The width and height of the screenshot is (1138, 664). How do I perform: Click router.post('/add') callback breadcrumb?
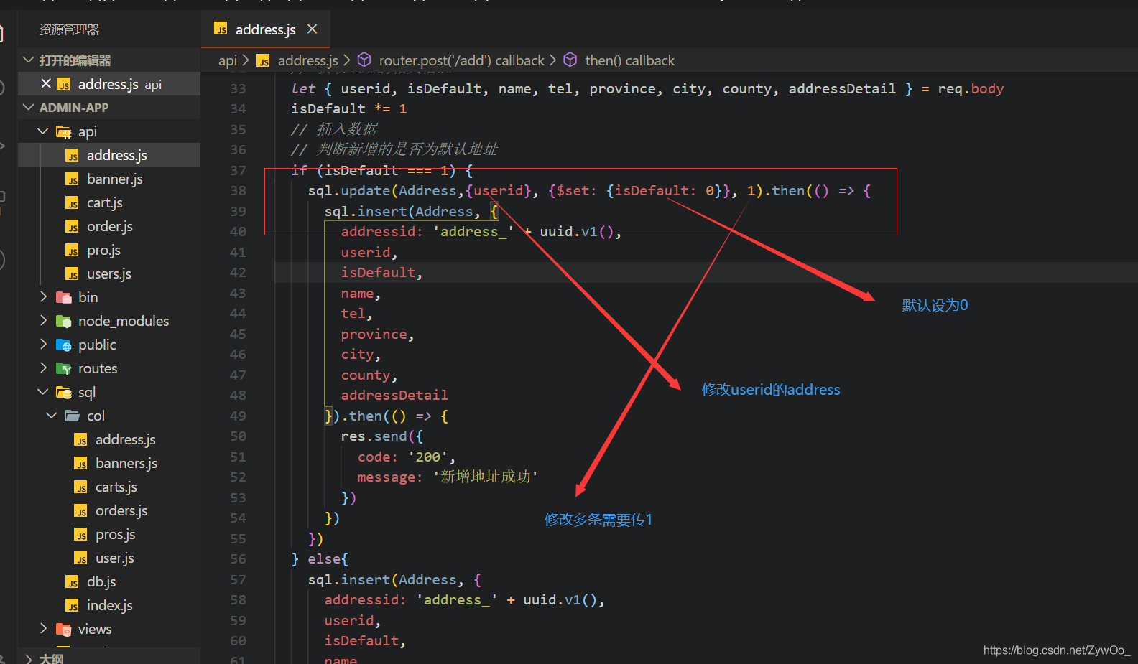click(462, 60)
